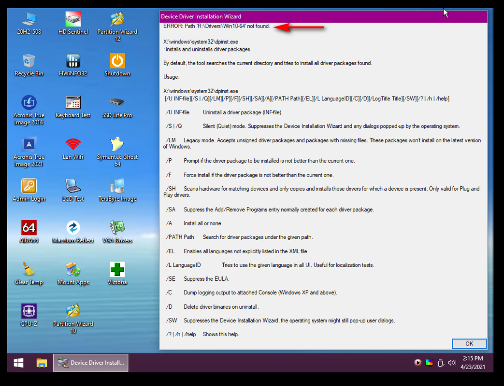Click the /S | /Q Silent mode line
Screen dimensions: 504x386
click(313, 126)
